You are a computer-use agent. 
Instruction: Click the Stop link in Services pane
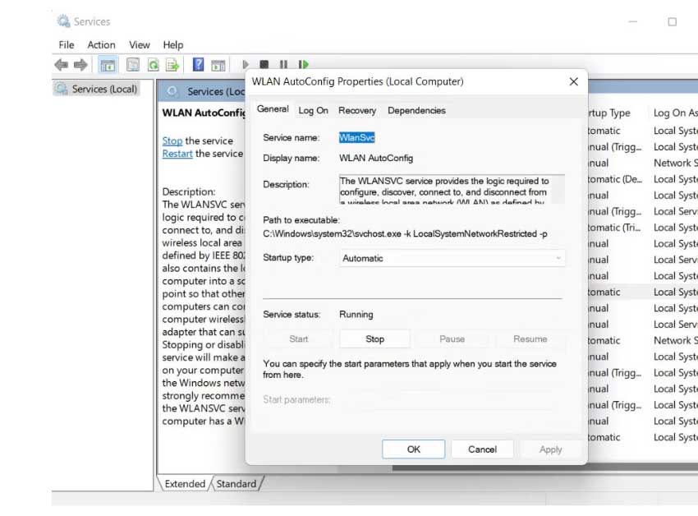point(172,141)
